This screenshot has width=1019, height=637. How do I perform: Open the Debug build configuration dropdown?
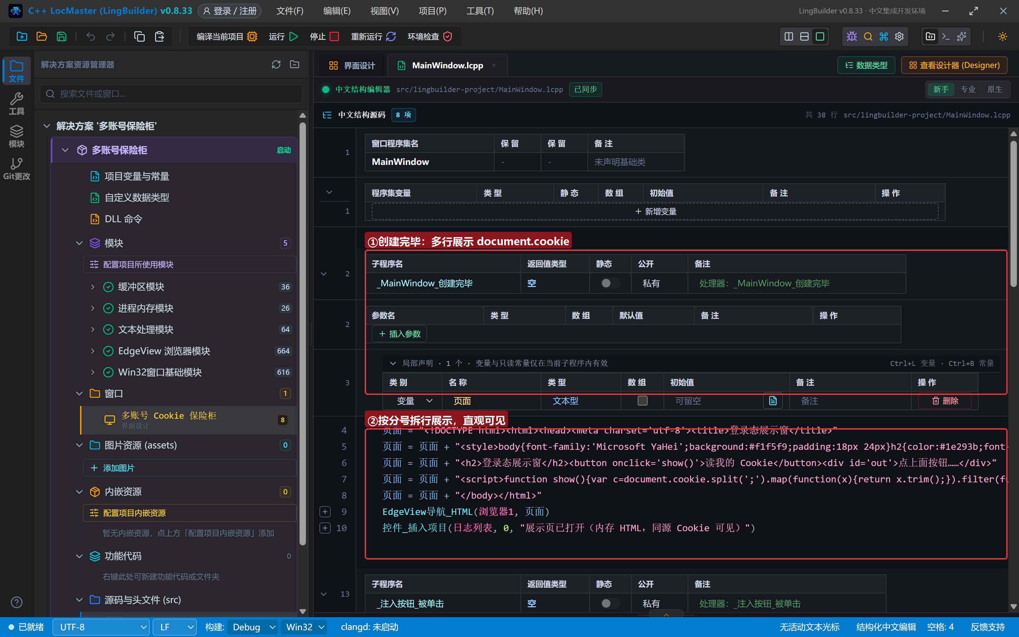pyautogui.click(x=252, y=627)
